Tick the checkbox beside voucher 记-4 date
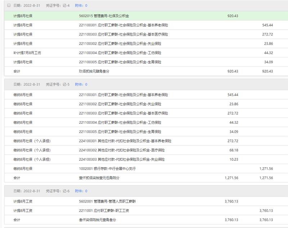288x228 pixels. pos(9,6)
